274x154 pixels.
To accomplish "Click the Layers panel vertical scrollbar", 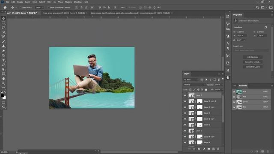I will coord(223,108).
